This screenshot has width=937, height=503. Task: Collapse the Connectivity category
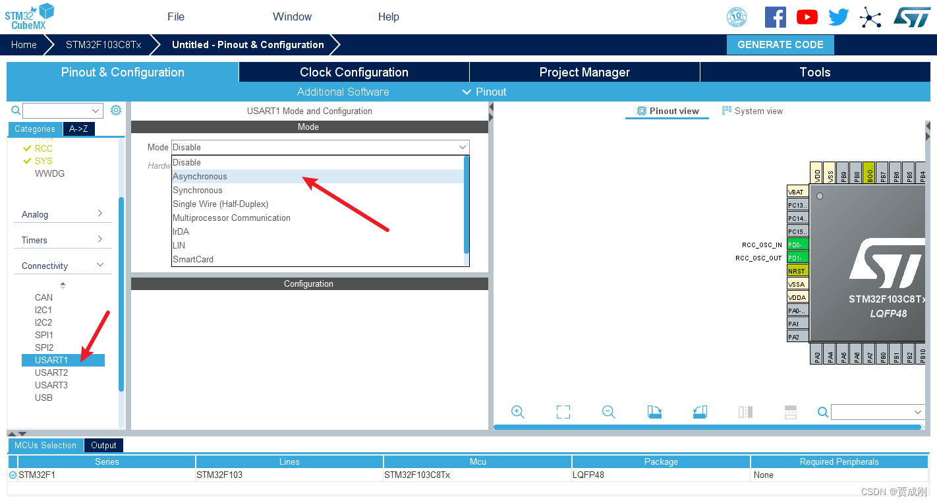pyautogui.click(x=100, y=265)
